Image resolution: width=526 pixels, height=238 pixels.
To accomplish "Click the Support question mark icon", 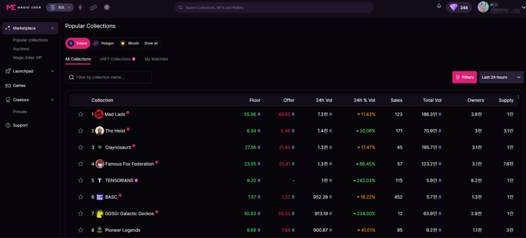I will pos(8,125).
